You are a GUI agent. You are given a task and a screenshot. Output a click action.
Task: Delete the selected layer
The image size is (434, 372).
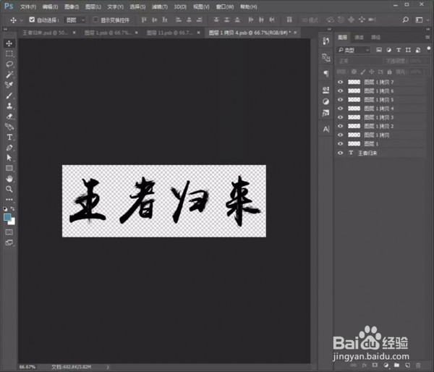coord(418,365)
